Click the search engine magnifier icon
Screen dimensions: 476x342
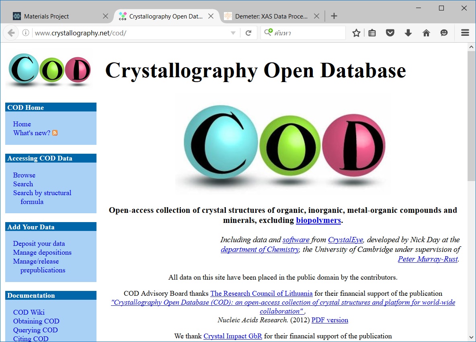(x=268, y=32)
